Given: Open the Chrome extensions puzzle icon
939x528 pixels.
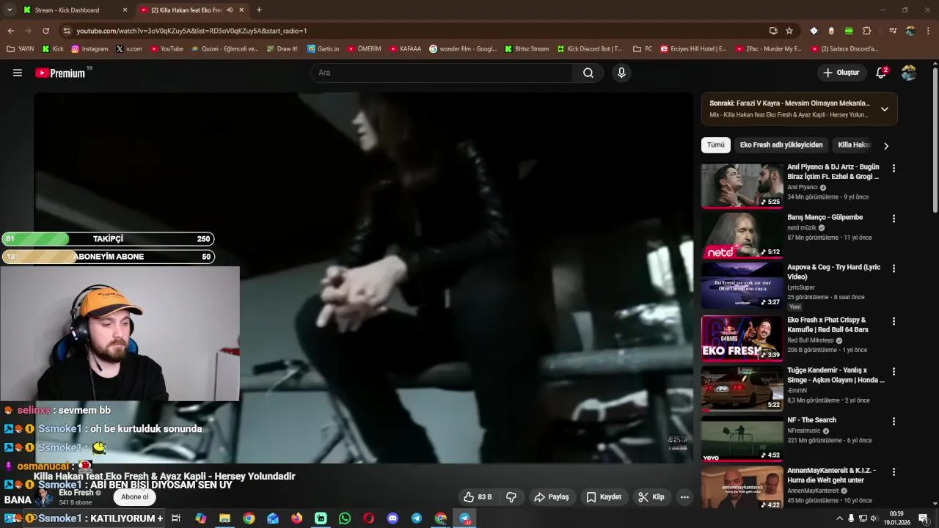Looking at the screenshot, I should point(867,31).
